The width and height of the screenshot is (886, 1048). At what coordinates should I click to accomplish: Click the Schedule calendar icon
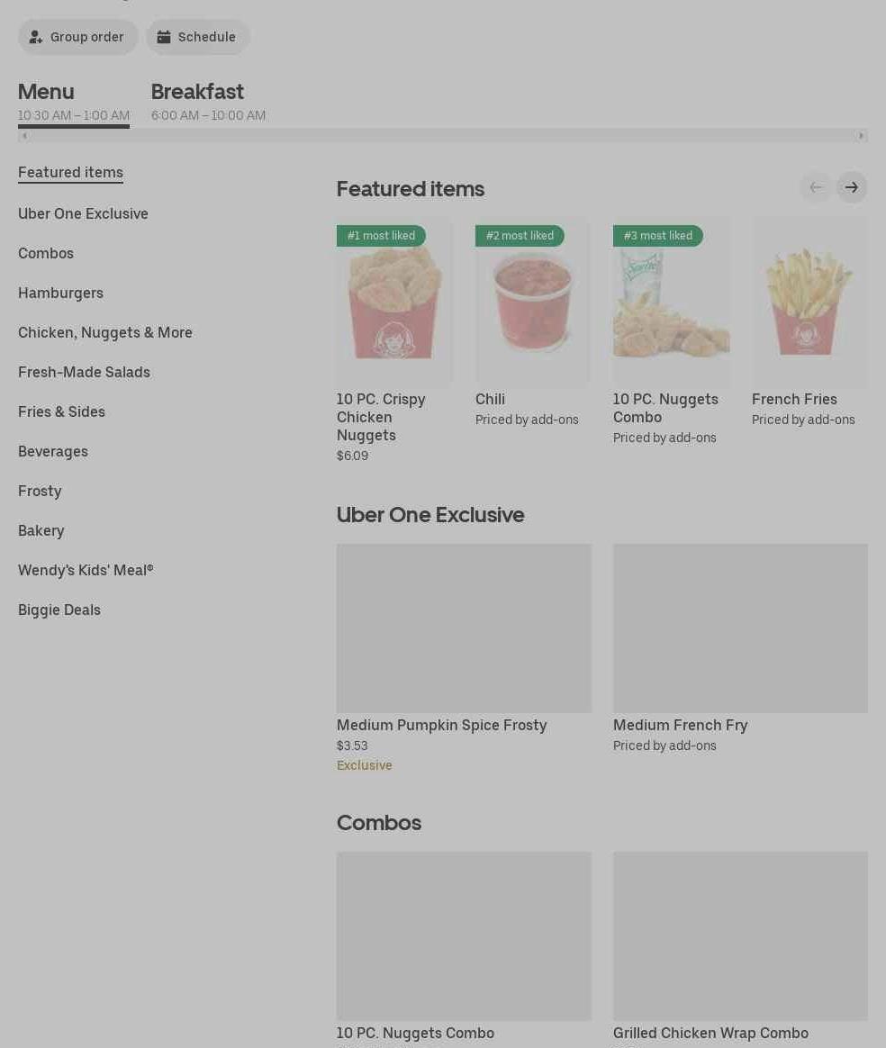[x=164, y=37]
